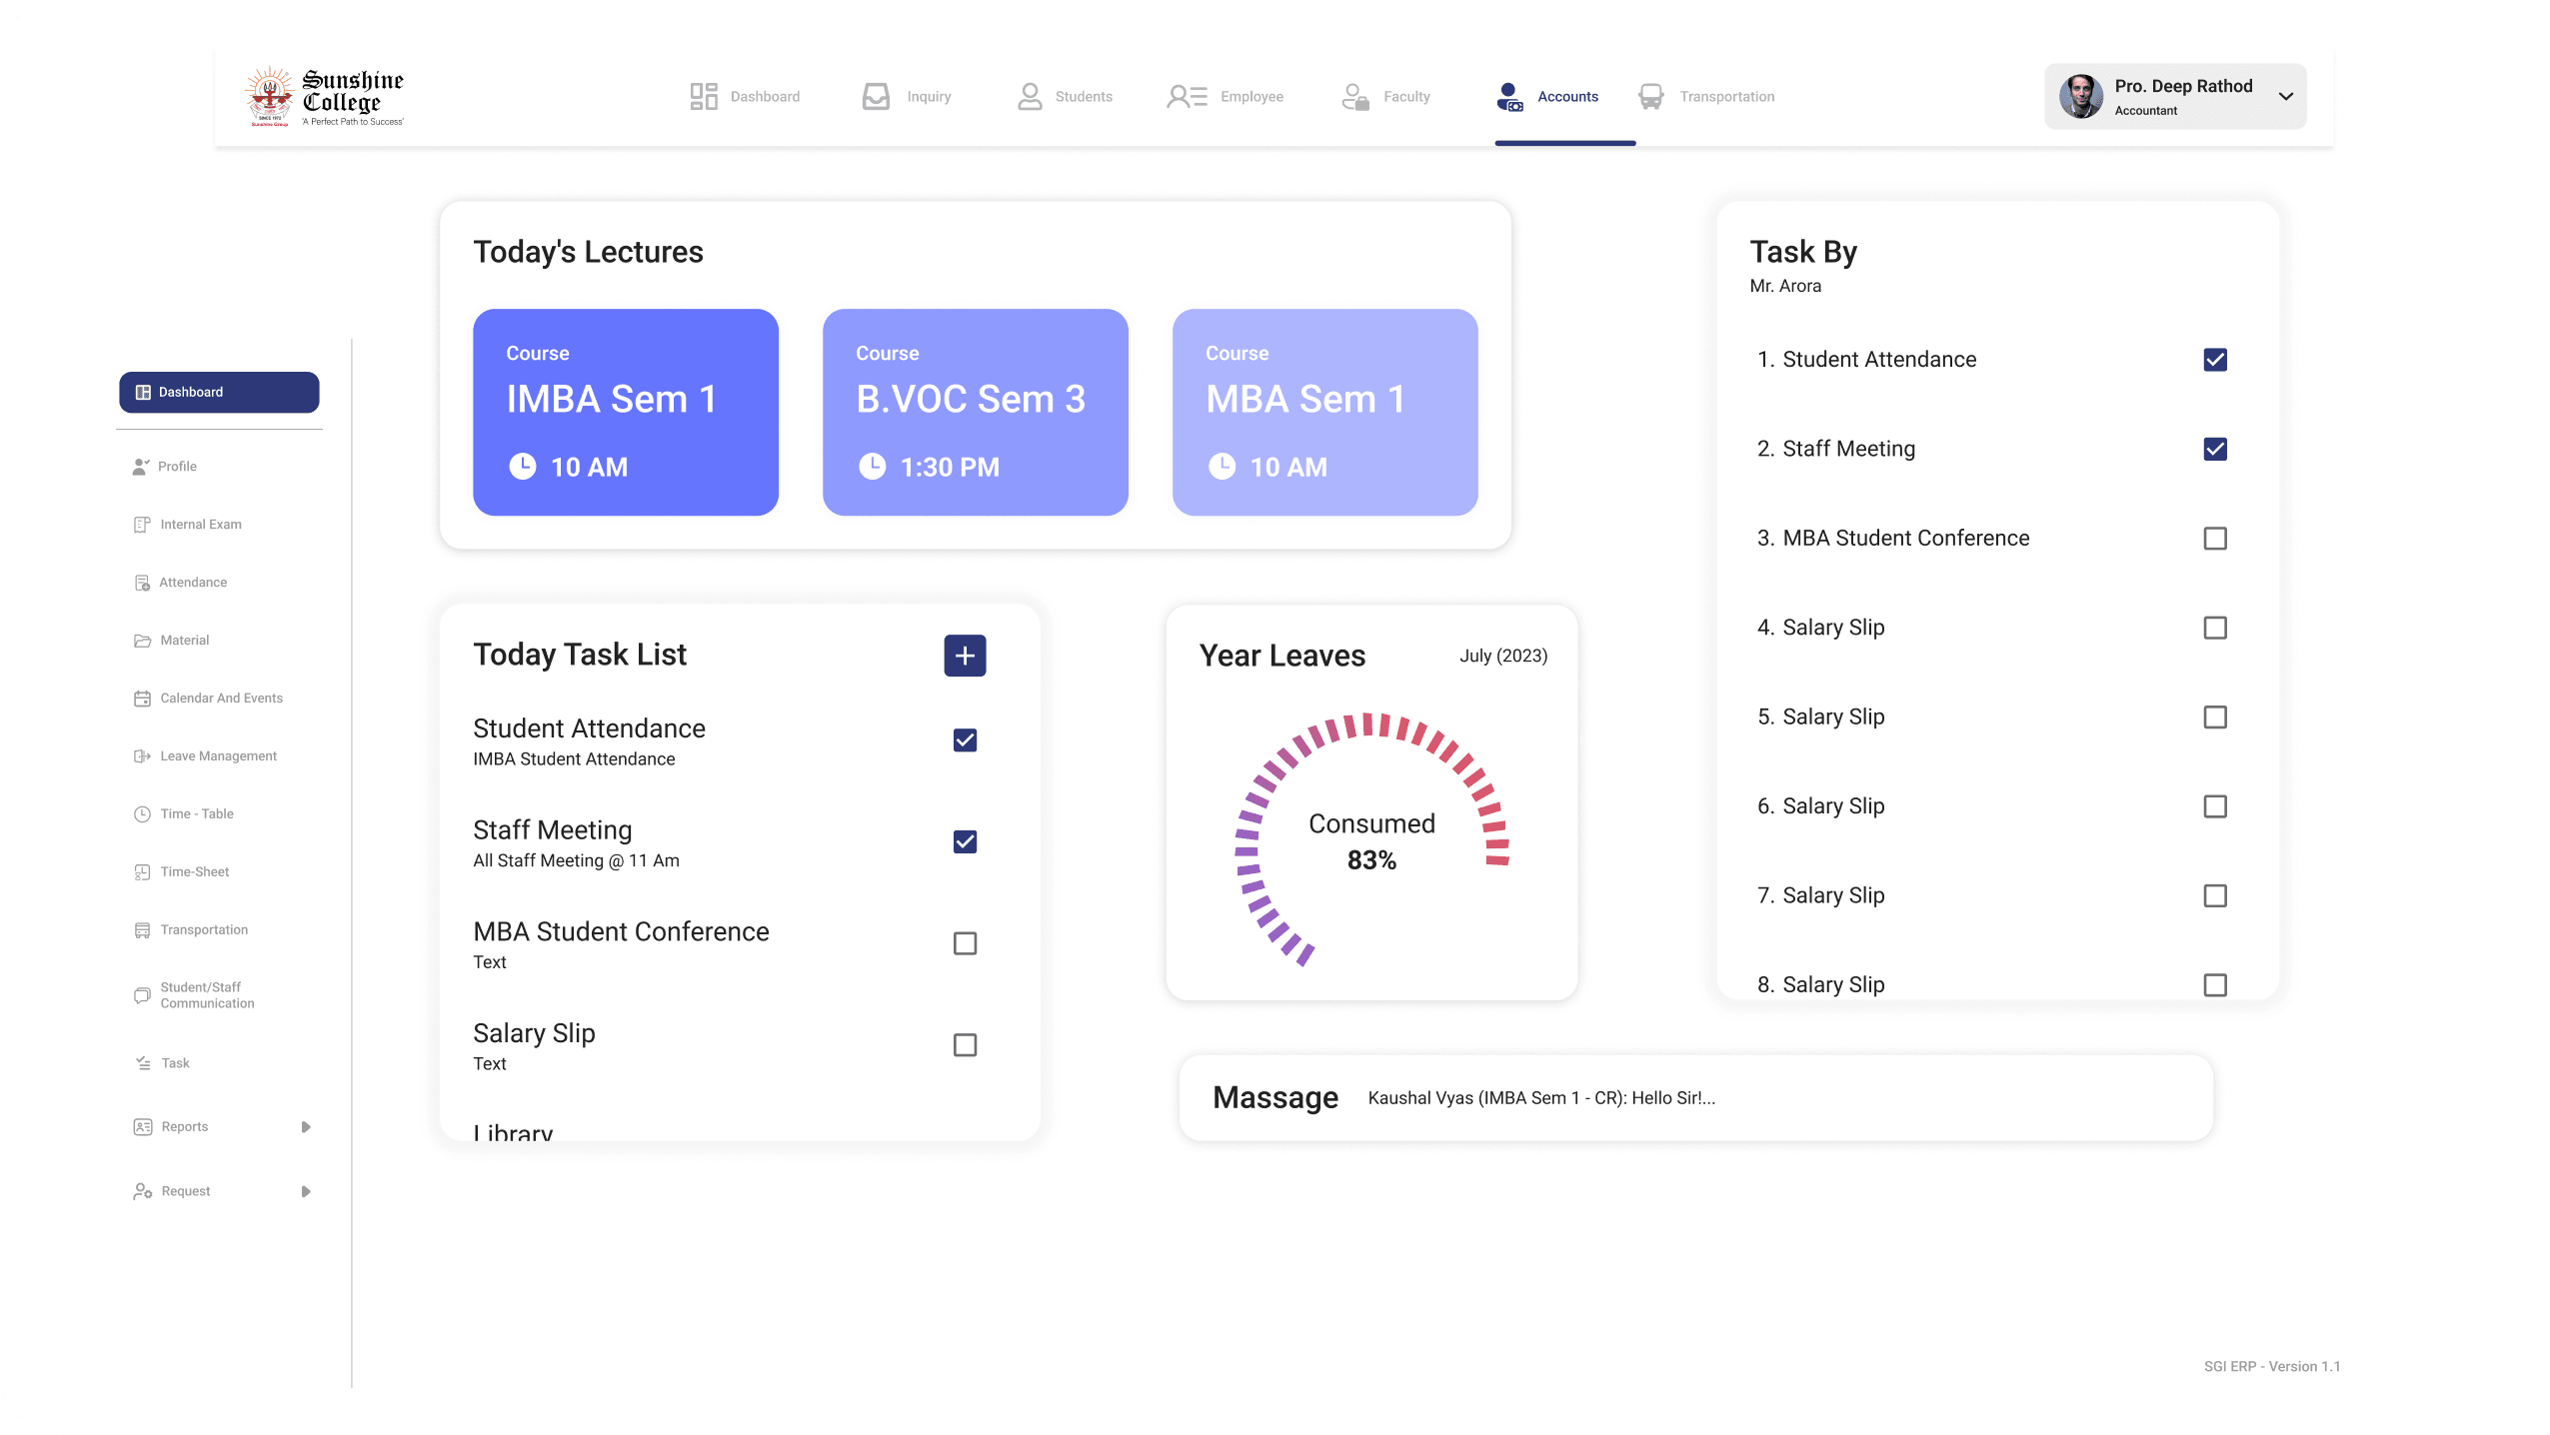The width and height of the screenshot is (2550, 1435).
Task: Switch to the Employee tab label
Action: [x=1252, y=97]
